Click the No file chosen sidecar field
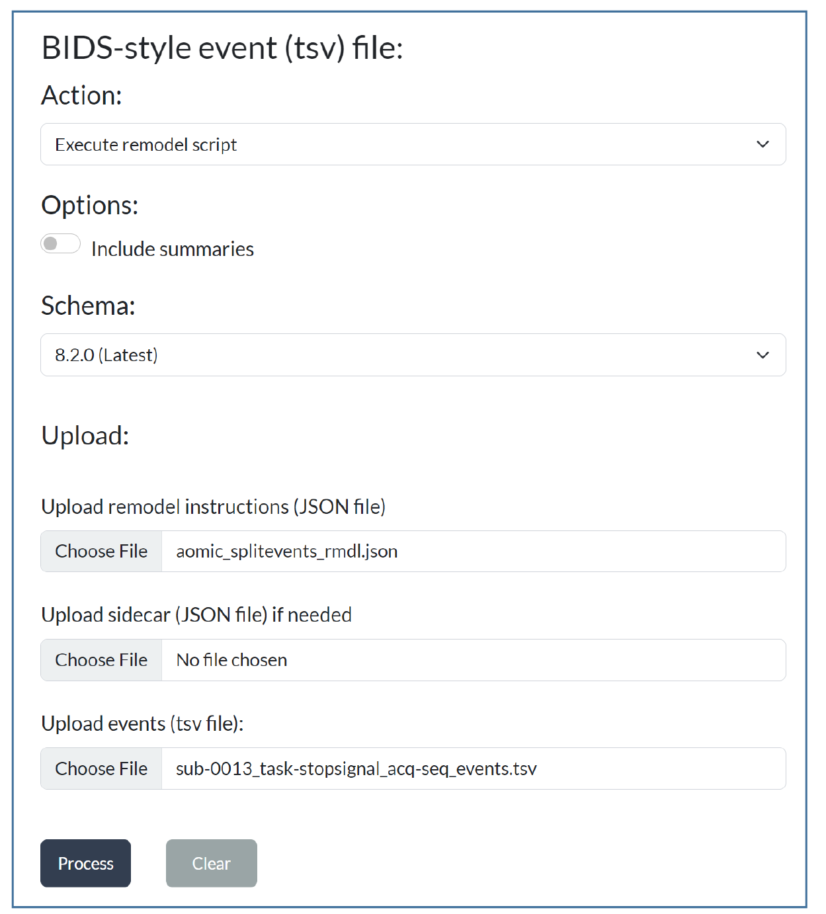The image size is (826, 914). pyautogui.click(x=473, y=660)
